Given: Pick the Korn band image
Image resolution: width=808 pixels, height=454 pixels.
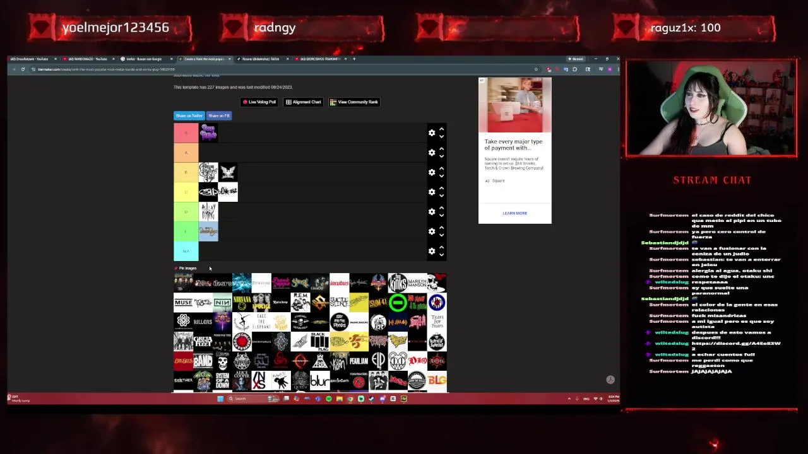Looking at the screenshot, I should pos(339,361).
